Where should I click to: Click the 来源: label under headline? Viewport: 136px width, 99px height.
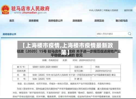pos(65,60)
